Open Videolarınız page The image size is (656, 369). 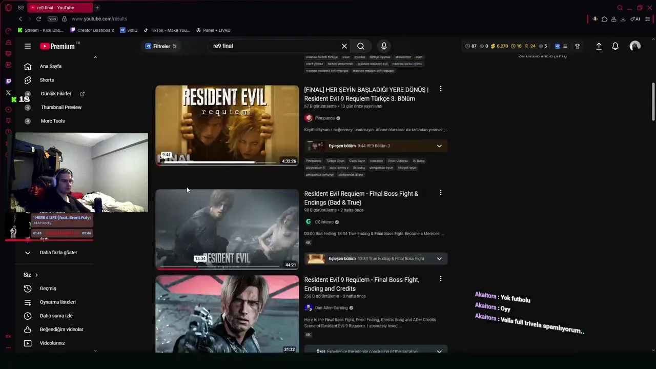point(52,343)
